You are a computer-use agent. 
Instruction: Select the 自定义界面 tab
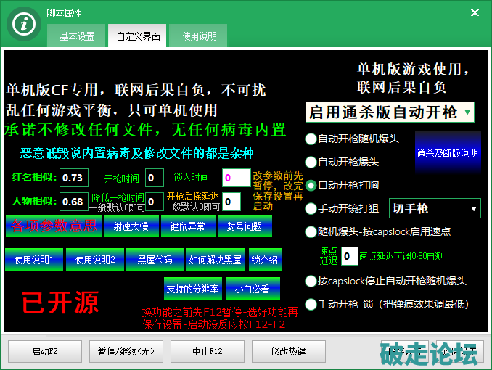pyautogui.click(x=138, y=36)
